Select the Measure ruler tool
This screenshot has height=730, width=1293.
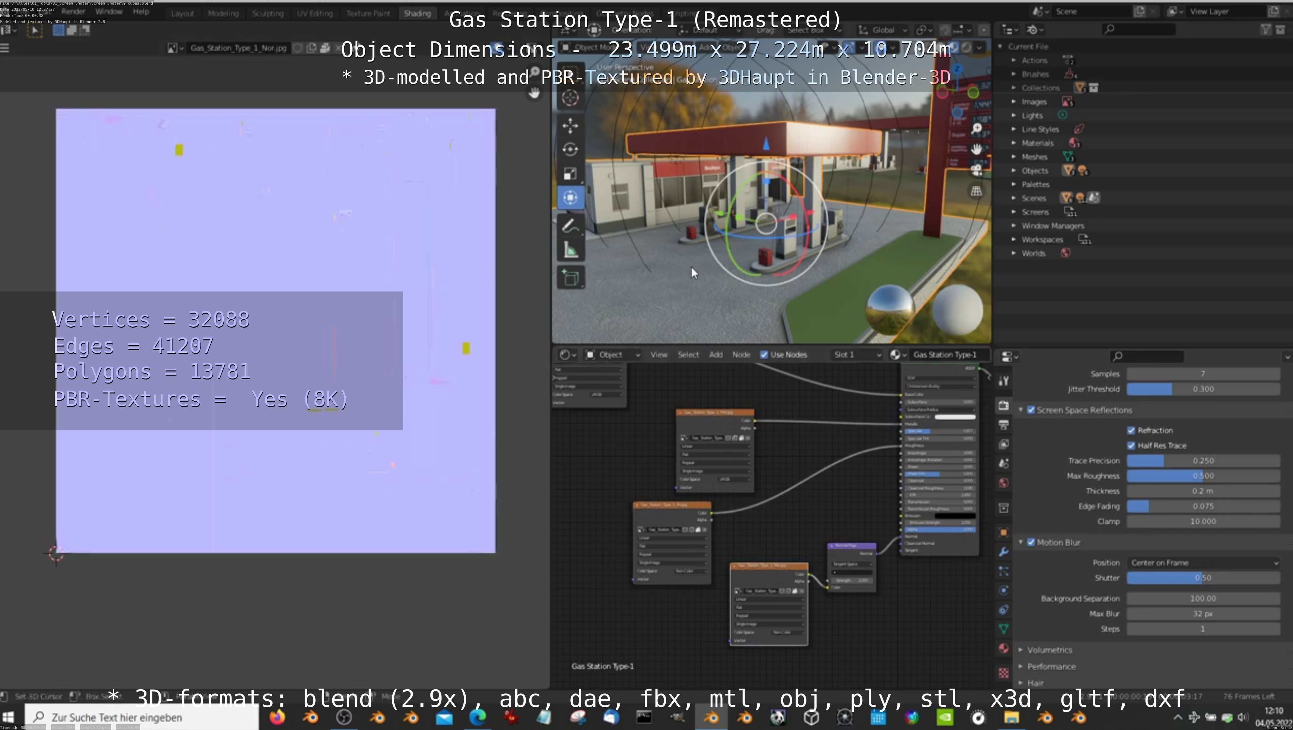pyautogui.click(x=570, y=250)
